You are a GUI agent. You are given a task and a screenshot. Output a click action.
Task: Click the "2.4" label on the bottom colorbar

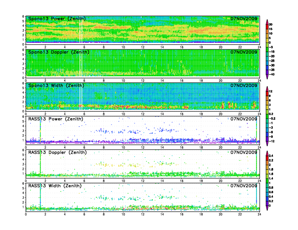point(271,156)
